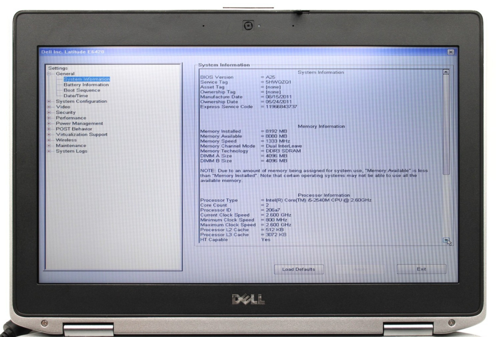Expand the Virtualization Support node
This screenshot has height=337, width=496.
(x=49, y=135)
